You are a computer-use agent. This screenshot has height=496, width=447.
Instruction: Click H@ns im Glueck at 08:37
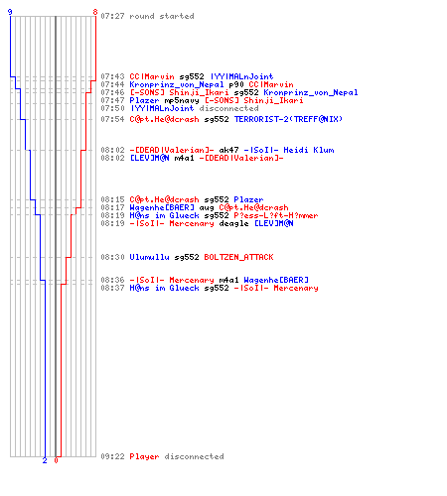click(164, 288)
